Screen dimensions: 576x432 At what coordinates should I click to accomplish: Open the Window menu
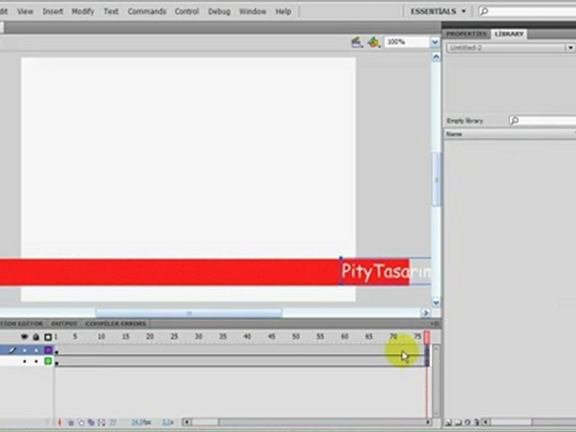click(253, 11)
